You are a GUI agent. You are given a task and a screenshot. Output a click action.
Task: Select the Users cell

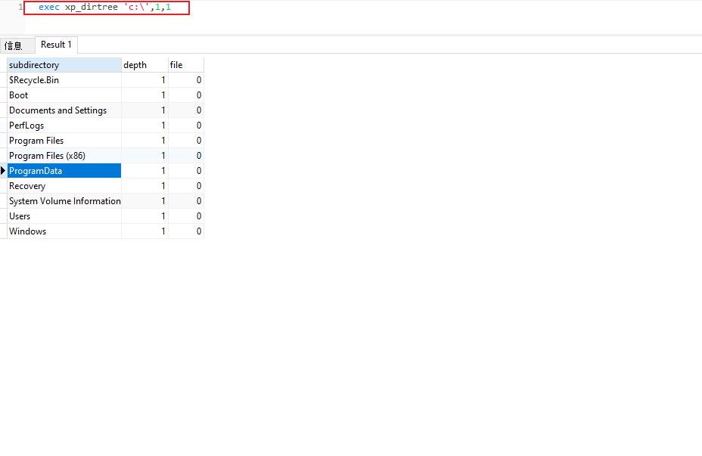point(64,216)
